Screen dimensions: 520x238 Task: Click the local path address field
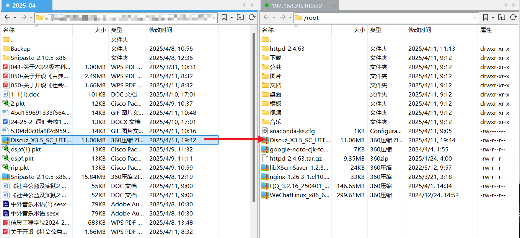[126, 18]
